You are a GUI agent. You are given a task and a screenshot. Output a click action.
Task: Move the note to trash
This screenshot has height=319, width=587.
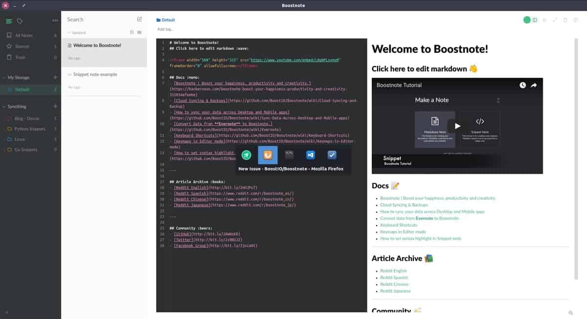point(565,20)
